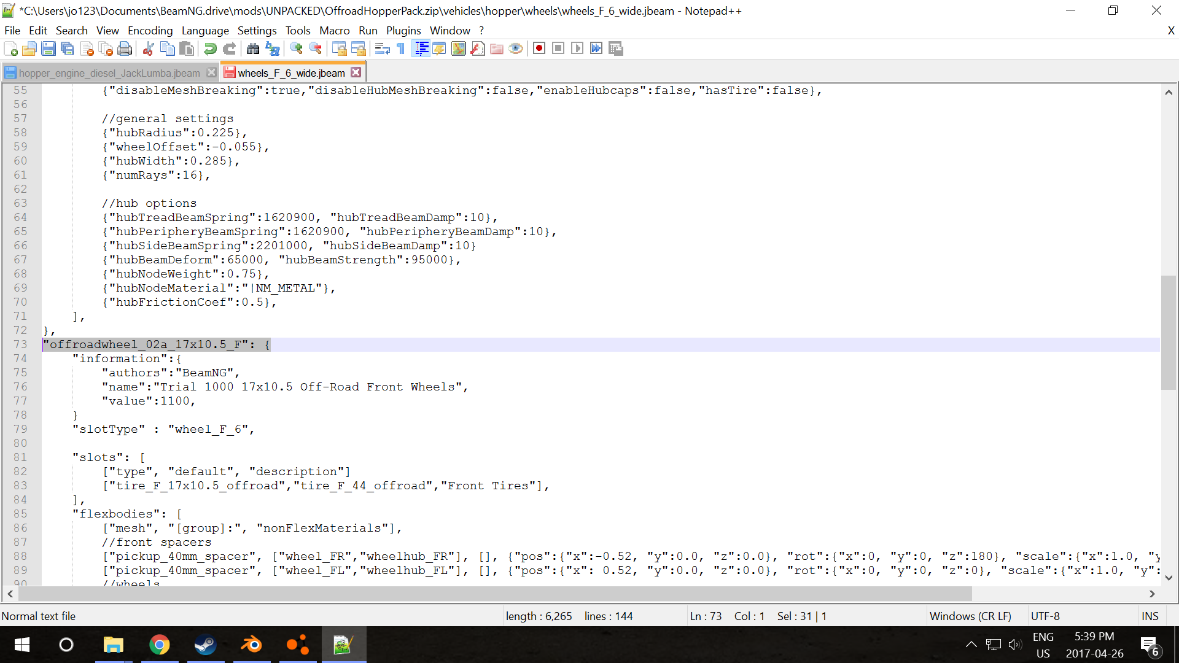Undo the last edit via toolbar
This screenshot has height=663, width=1179.
210,48
